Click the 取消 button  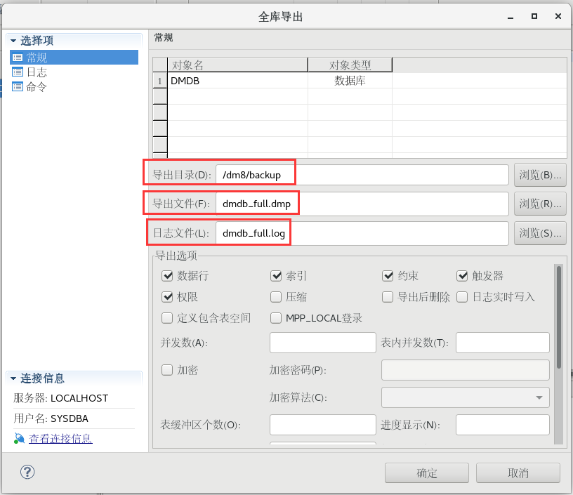click(x=518, y=473)
